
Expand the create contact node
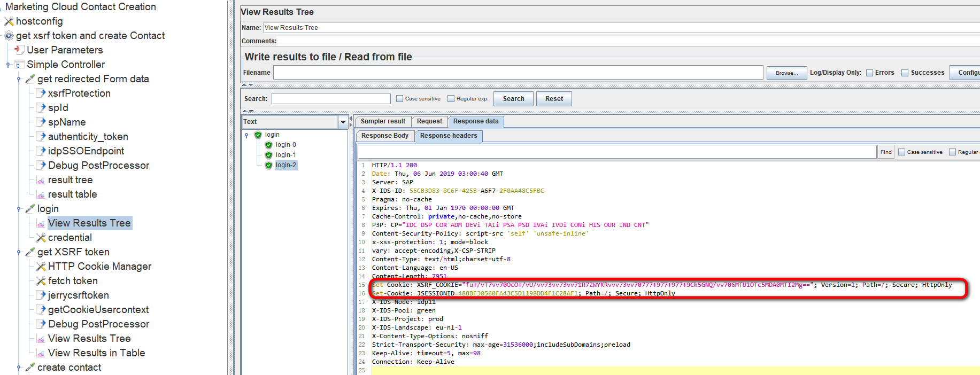tap(19, 368)
